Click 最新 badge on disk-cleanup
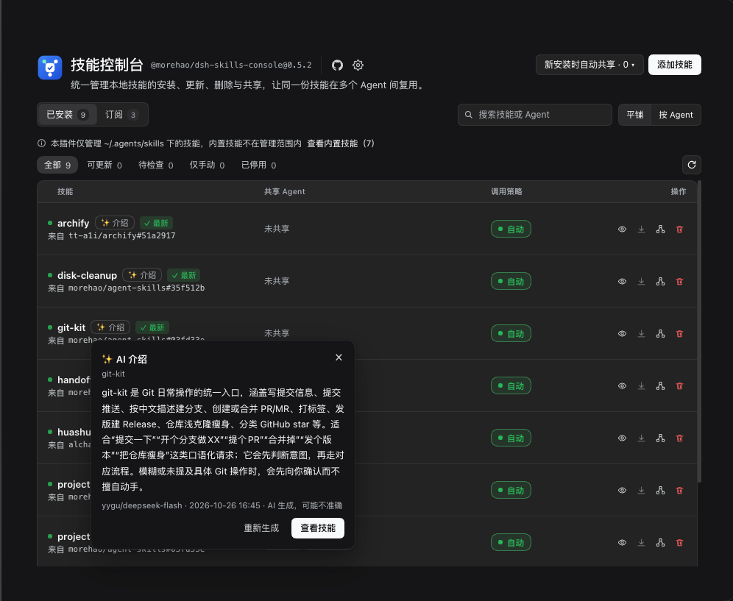The width and height of the screenshot is (733, 601). (184, 276)
